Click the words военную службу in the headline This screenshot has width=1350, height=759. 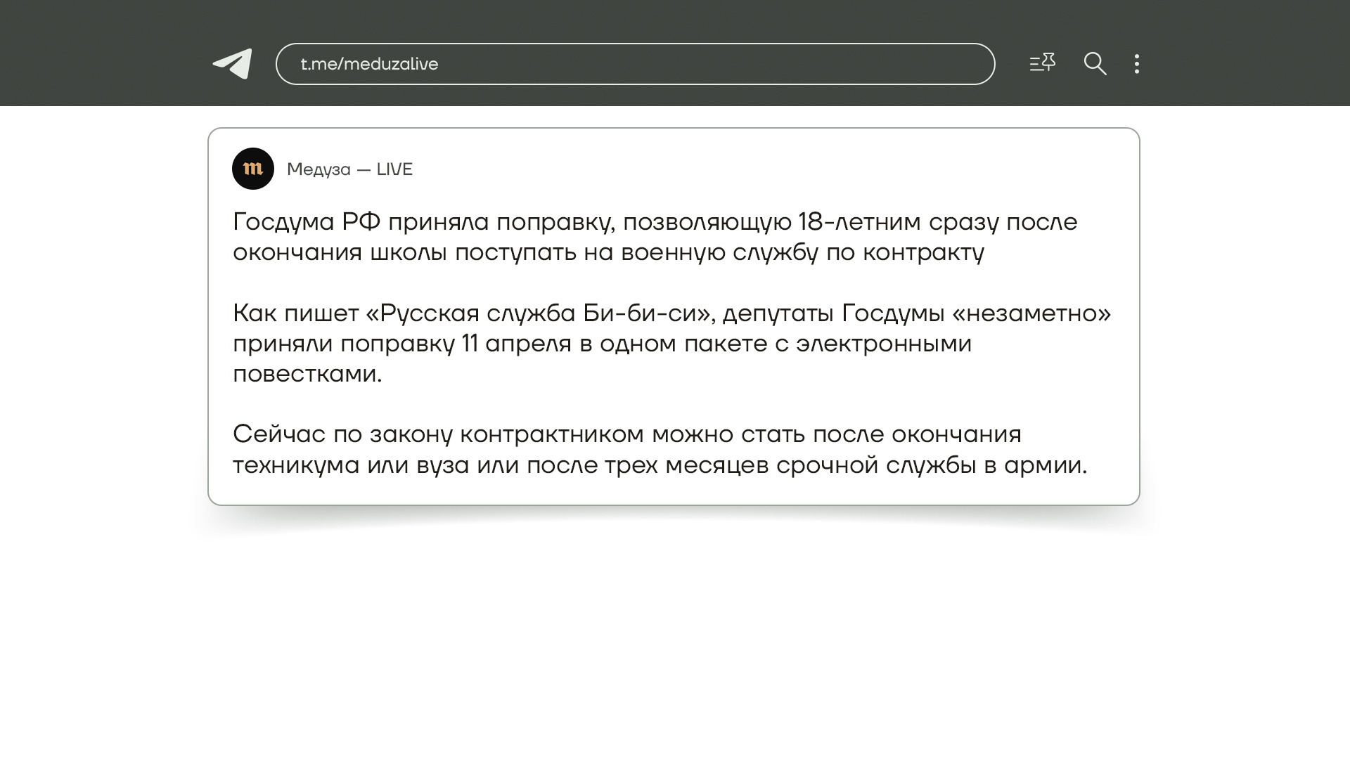tap(719, 252)
